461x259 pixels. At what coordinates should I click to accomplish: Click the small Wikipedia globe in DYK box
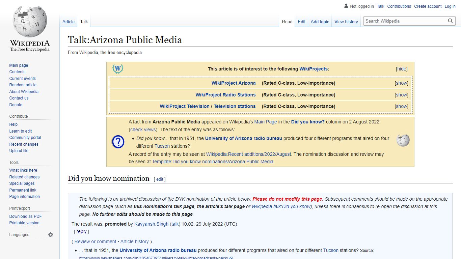[x=403, y=140]
